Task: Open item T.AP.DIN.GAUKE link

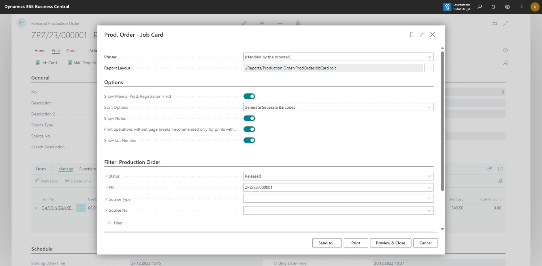Action: click(58, 208)
